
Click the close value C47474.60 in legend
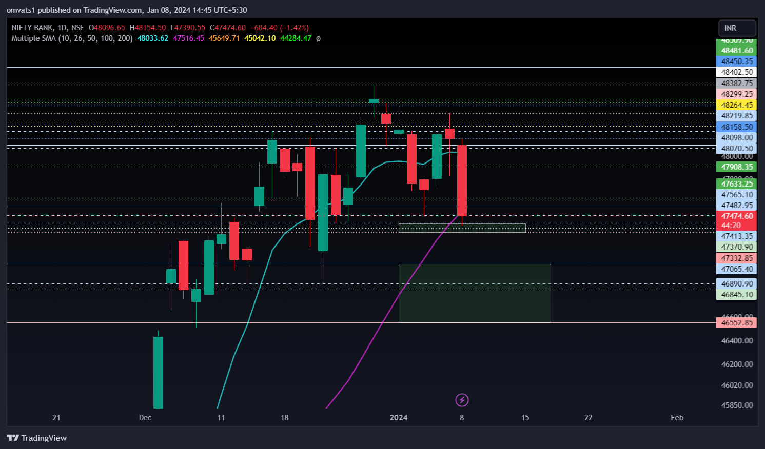pos(228,28)
